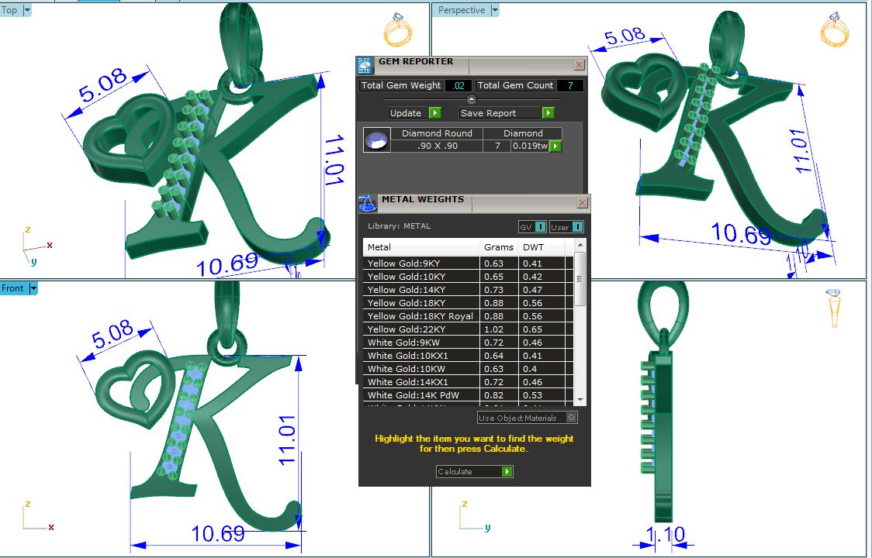Open the Front viewport dropdown arrow

[33, 288]
